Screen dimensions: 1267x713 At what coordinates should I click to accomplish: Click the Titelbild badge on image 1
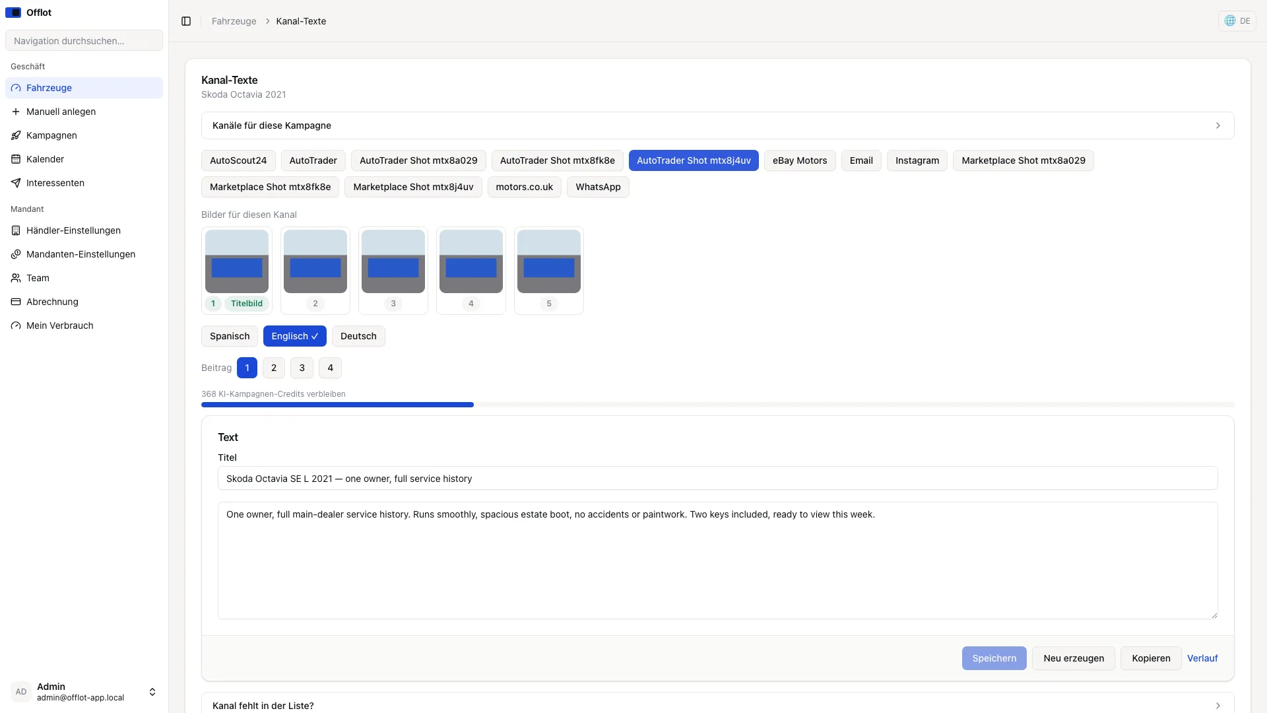point(247,304)
